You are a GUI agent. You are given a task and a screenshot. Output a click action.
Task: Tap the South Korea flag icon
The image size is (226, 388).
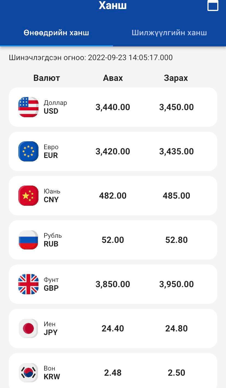tap(28, 373)
